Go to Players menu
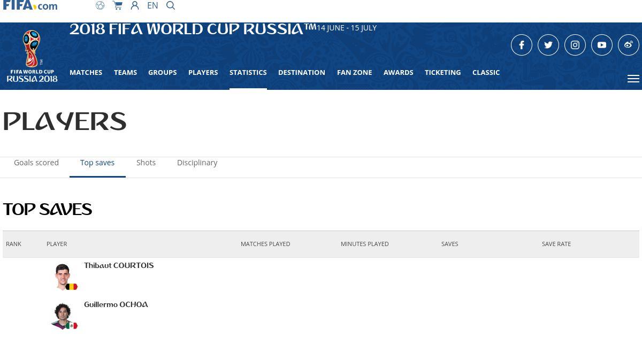The height and width of the screenshot is (337, 642). tap(203, 72)
